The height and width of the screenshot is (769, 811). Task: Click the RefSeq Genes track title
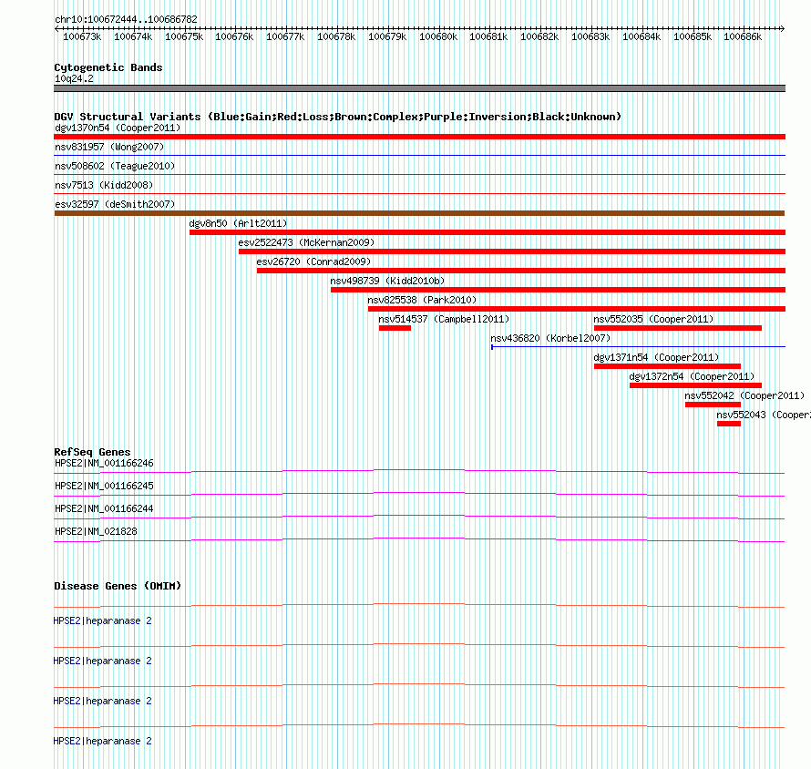[92, 452]
